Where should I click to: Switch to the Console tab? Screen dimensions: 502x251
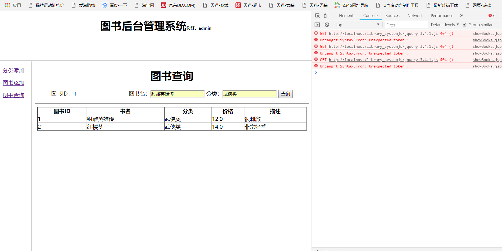[370, 16]
